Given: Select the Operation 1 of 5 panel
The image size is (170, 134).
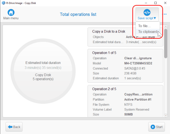Looking at the screenshot, I should pos(125,66).
